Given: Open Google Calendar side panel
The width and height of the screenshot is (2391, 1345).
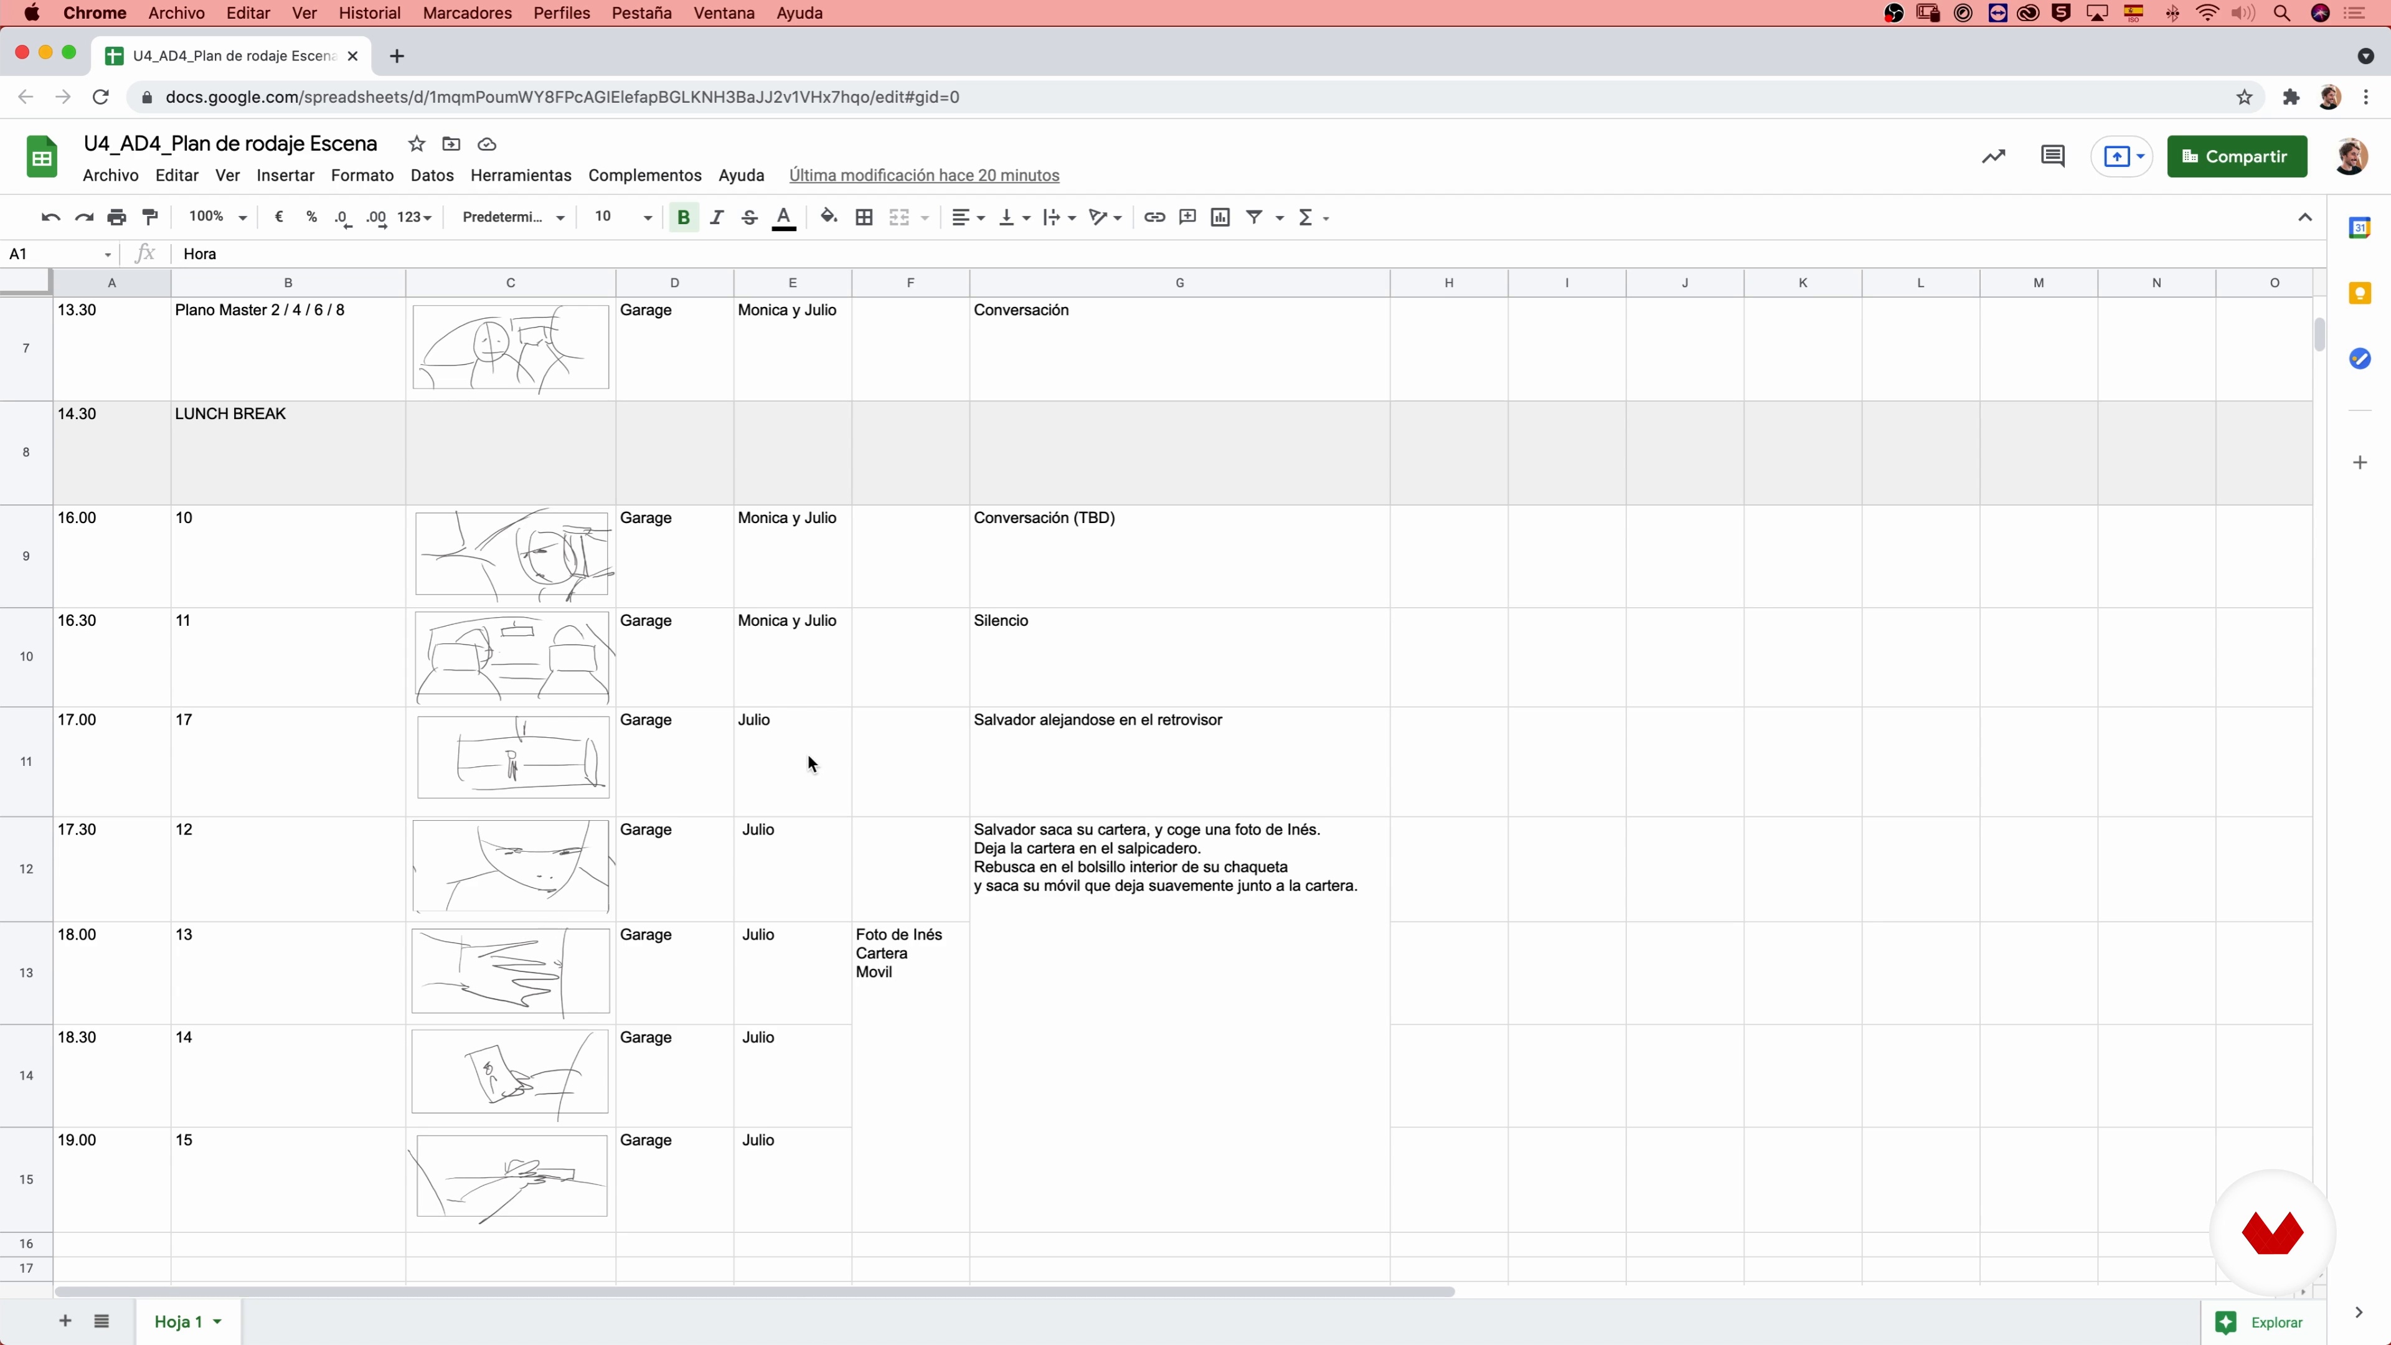Looking at the screenshot, I should [2359, 227].
